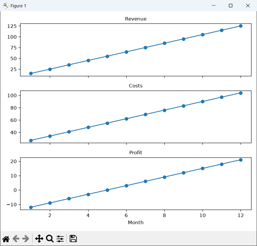257x246 pixels.
Task: Open Configure subplots sliders icon
Action: 60,239
